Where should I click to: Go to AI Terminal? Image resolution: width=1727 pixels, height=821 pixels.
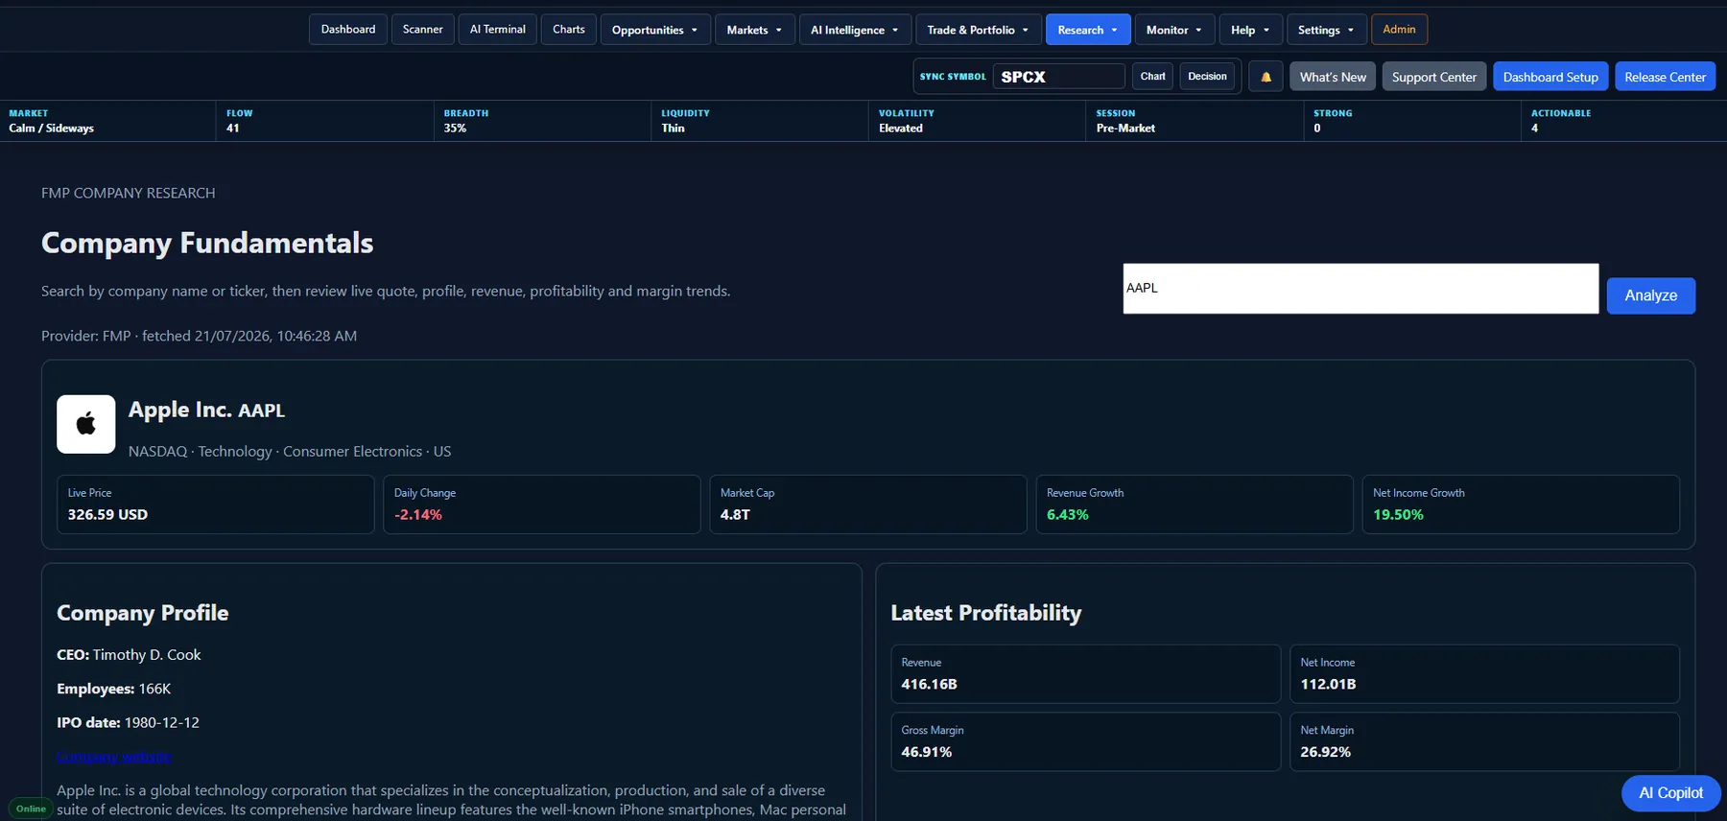click(498, 30)
